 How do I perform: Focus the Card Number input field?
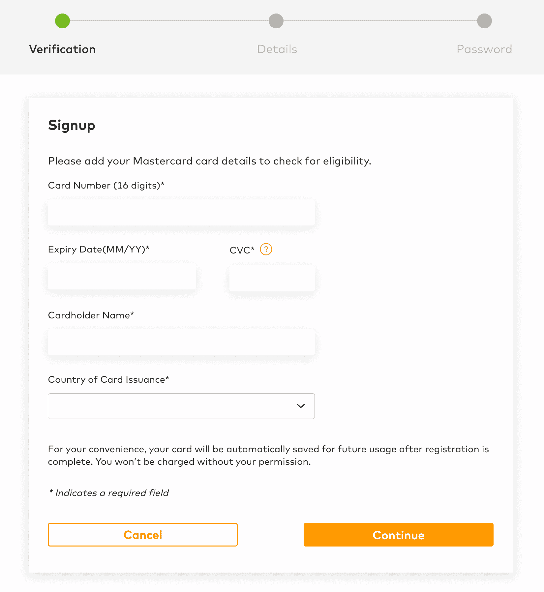(x=181, y=213)
